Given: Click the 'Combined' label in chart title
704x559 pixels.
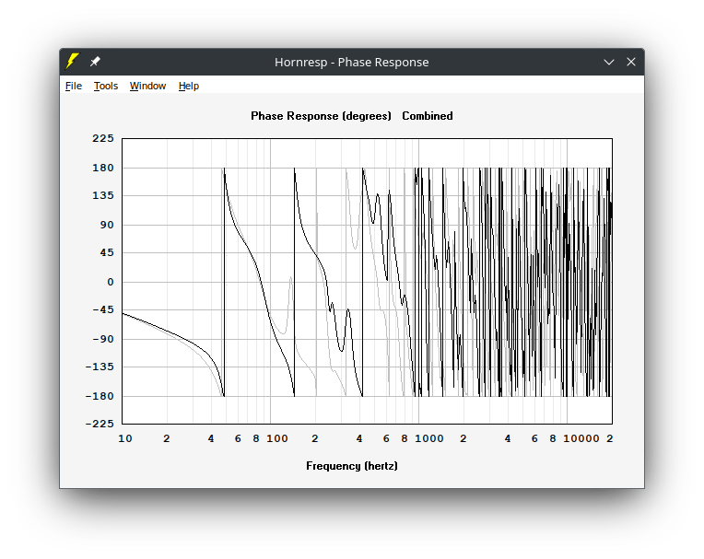Looking at the screenshot, I should click(x=428, y=116).
